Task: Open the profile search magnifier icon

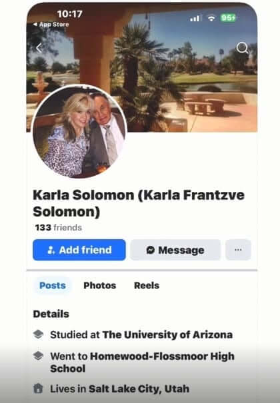Action: (x=242, y=48)
